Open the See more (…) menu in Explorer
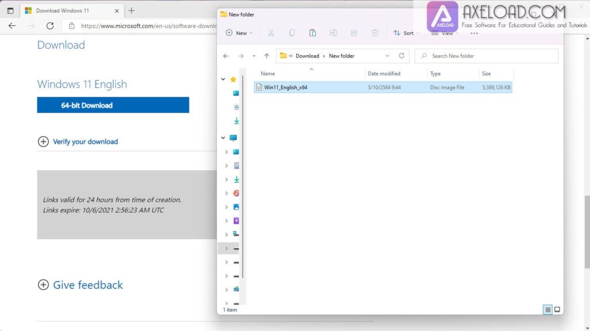 point(474,33)
